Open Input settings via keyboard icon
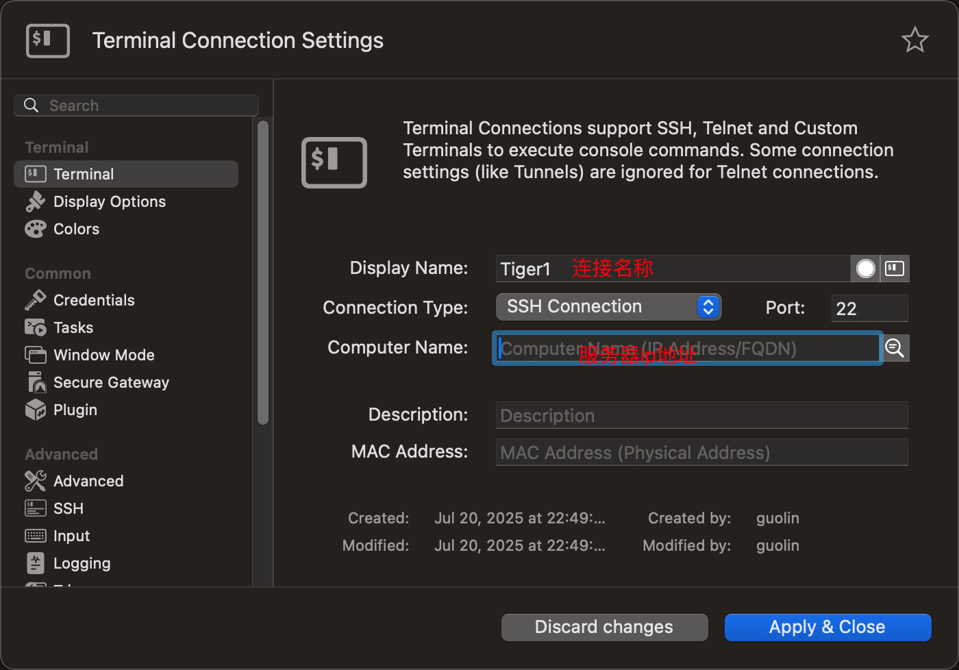The width and height of the screenshot is (959, 670). 35,535
